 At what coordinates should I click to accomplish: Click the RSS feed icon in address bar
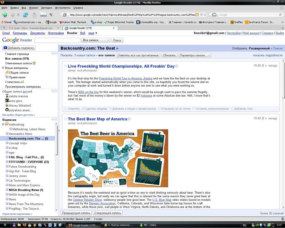pyautogui.click(x=197, y=15)
